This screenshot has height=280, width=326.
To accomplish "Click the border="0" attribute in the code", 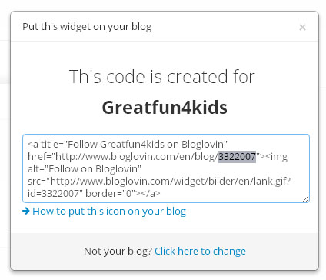I will point(110,194).
